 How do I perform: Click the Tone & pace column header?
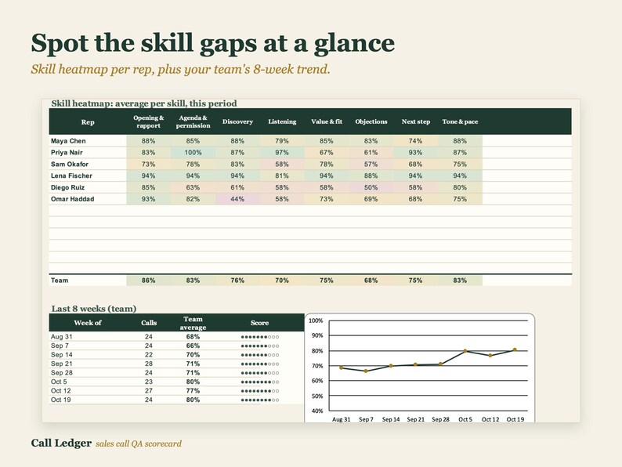460,121
